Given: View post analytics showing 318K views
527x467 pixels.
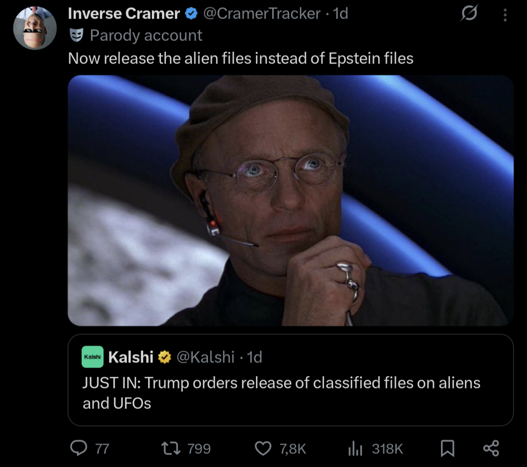Looking at the screenshot, I should (356, 449).
